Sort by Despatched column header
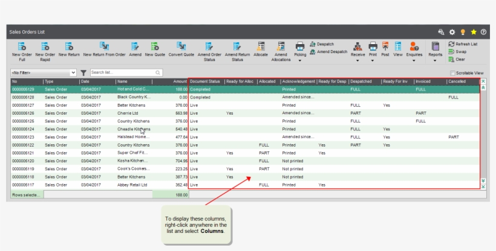This screenshot has height=251, width=496. [x=365, y=81]
